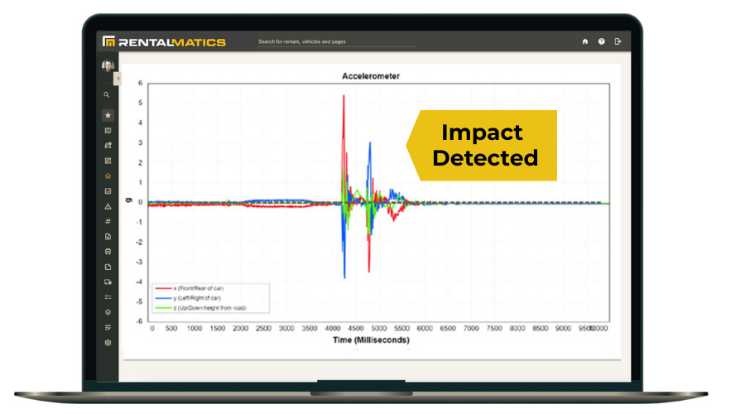This screenshot has height=414, width=745.
Task: Click the 4000 tick on time axis
Action: tap(333, 329)
